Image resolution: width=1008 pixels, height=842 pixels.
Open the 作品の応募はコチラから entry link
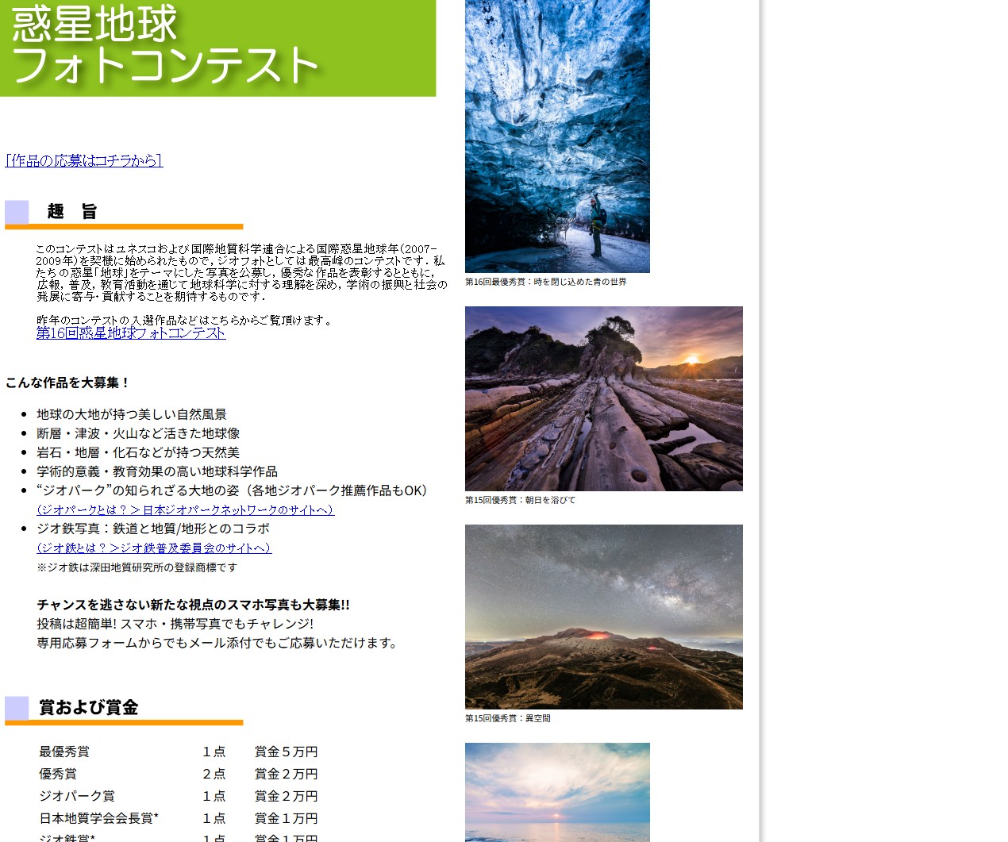point(84,160)
